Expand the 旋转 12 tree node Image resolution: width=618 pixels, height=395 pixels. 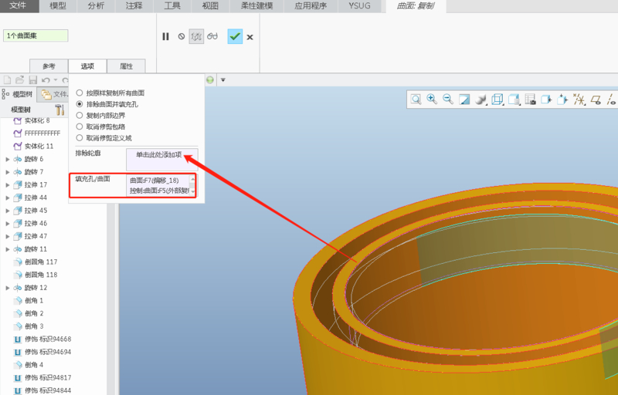coord(8,288)
